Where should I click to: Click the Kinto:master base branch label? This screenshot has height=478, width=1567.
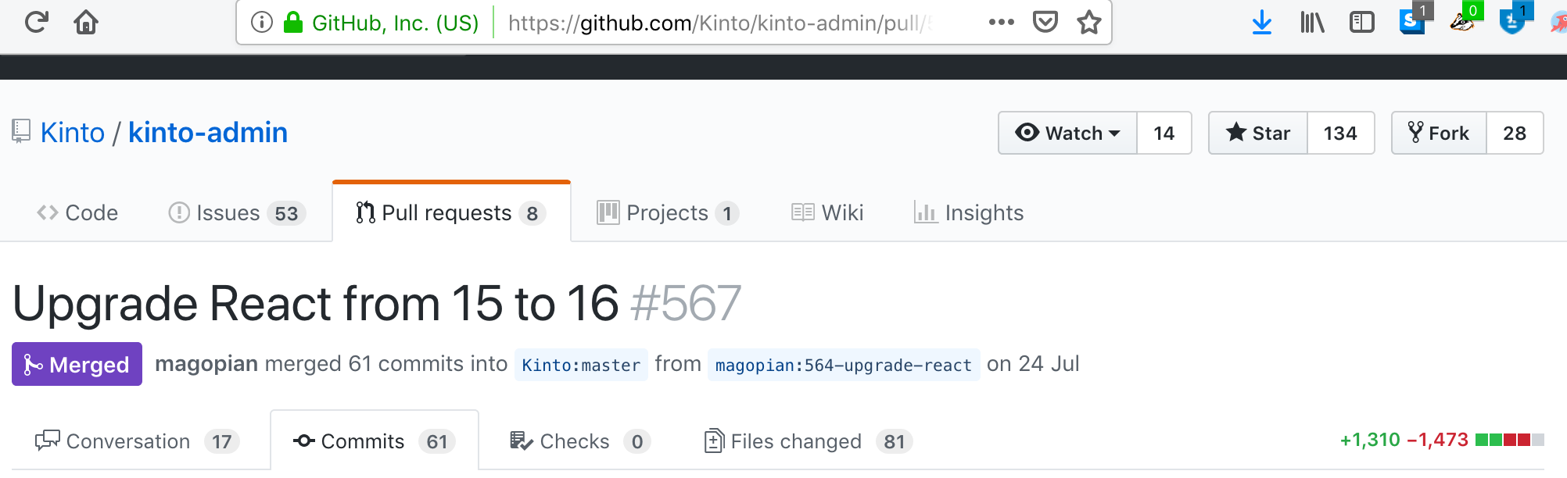click(581, 365)
